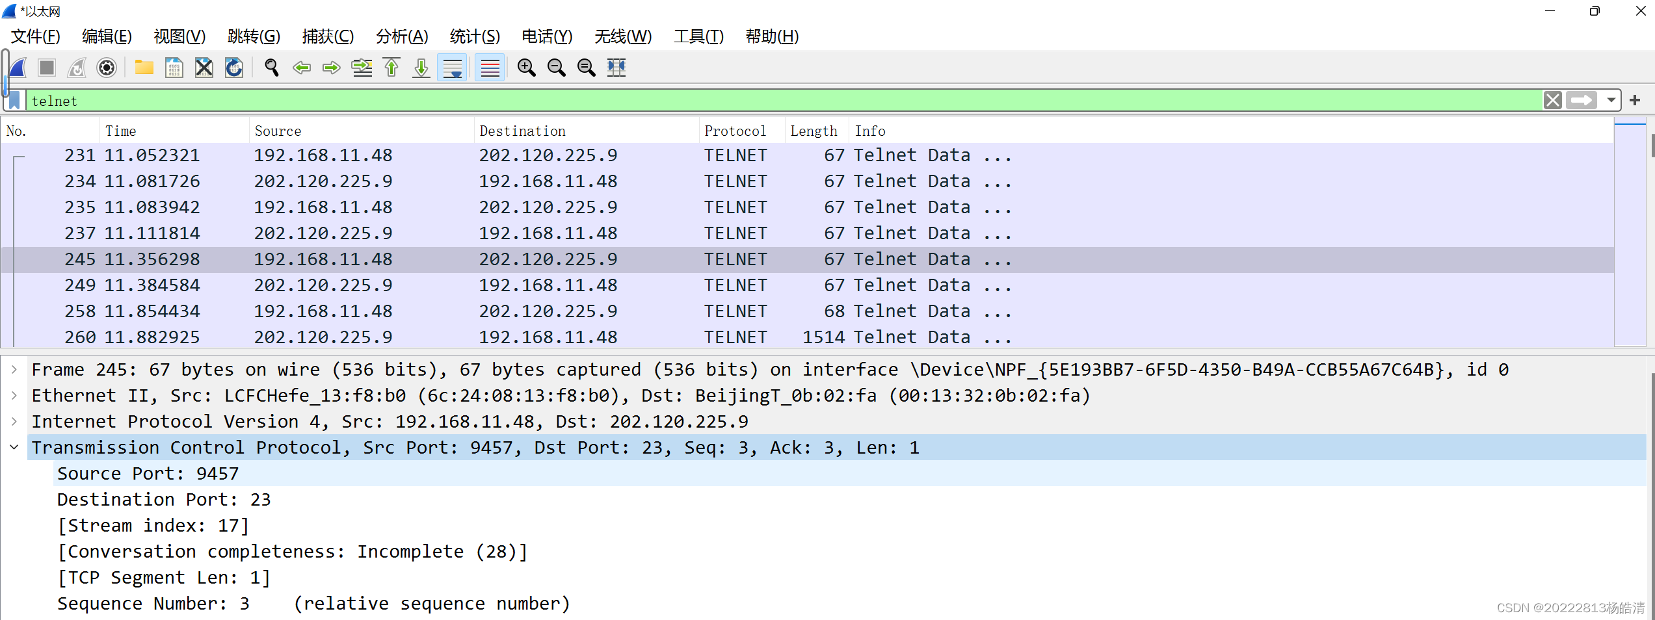The width and height of the screenshot is (1655, 620).
Task: Select packet 260 with length 1514
Action: pos(807,337)
